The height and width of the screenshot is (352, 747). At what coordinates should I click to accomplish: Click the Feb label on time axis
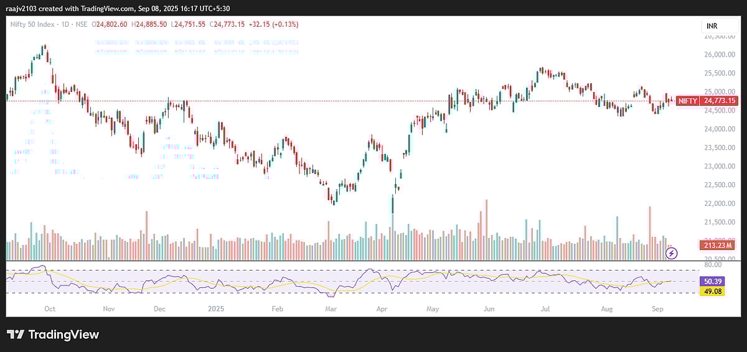[x=277, y=308]
